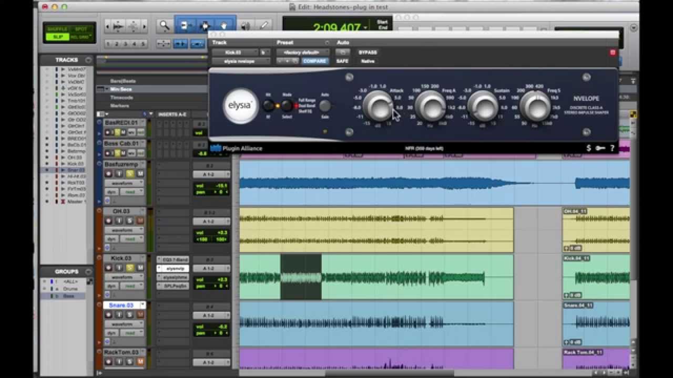The width and height of the screenshot is (673, 378).
Task: Open the GROUPS list options menu
Action: click(88, 271)
